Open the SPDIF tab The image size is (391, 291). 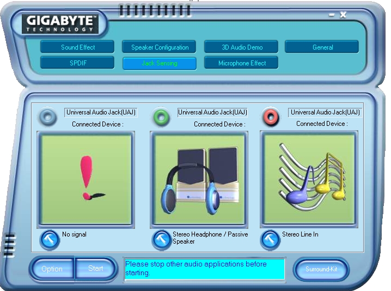click(77, 63)
